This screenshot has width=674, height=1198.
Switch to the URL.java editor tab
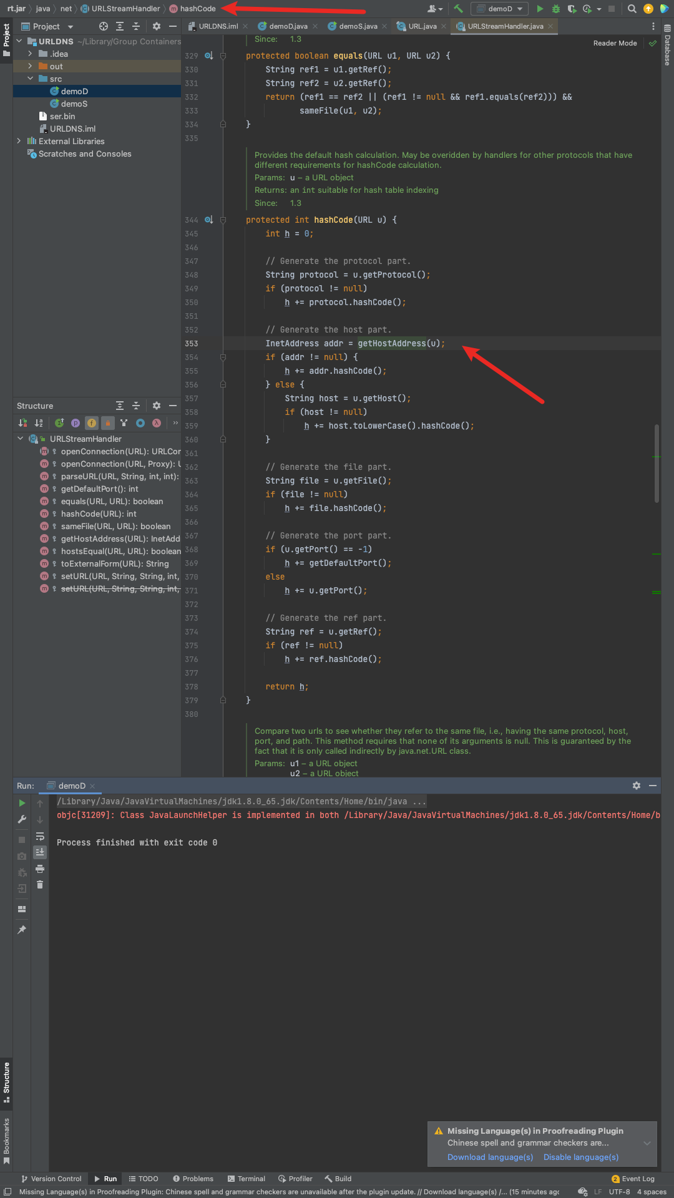pyautogui.click(x=422, y=26)
